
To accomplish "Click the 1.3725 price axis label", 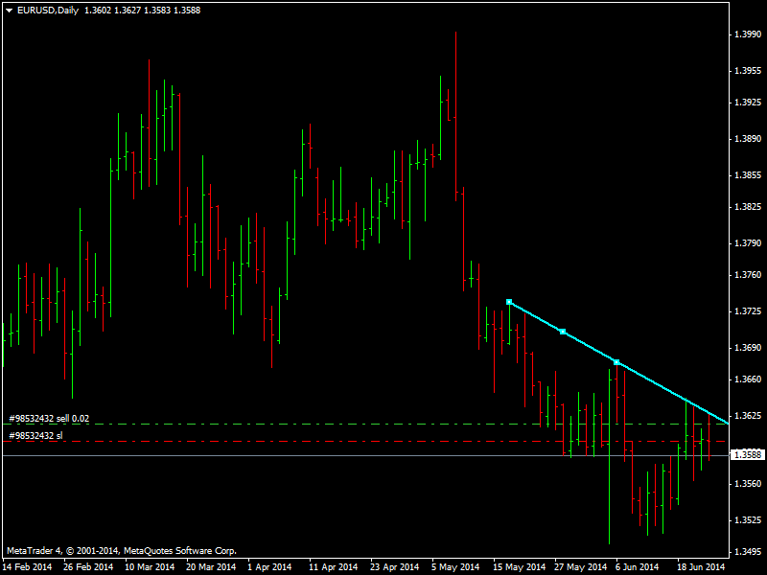I will pyautogui.click(x=748, y=310).
